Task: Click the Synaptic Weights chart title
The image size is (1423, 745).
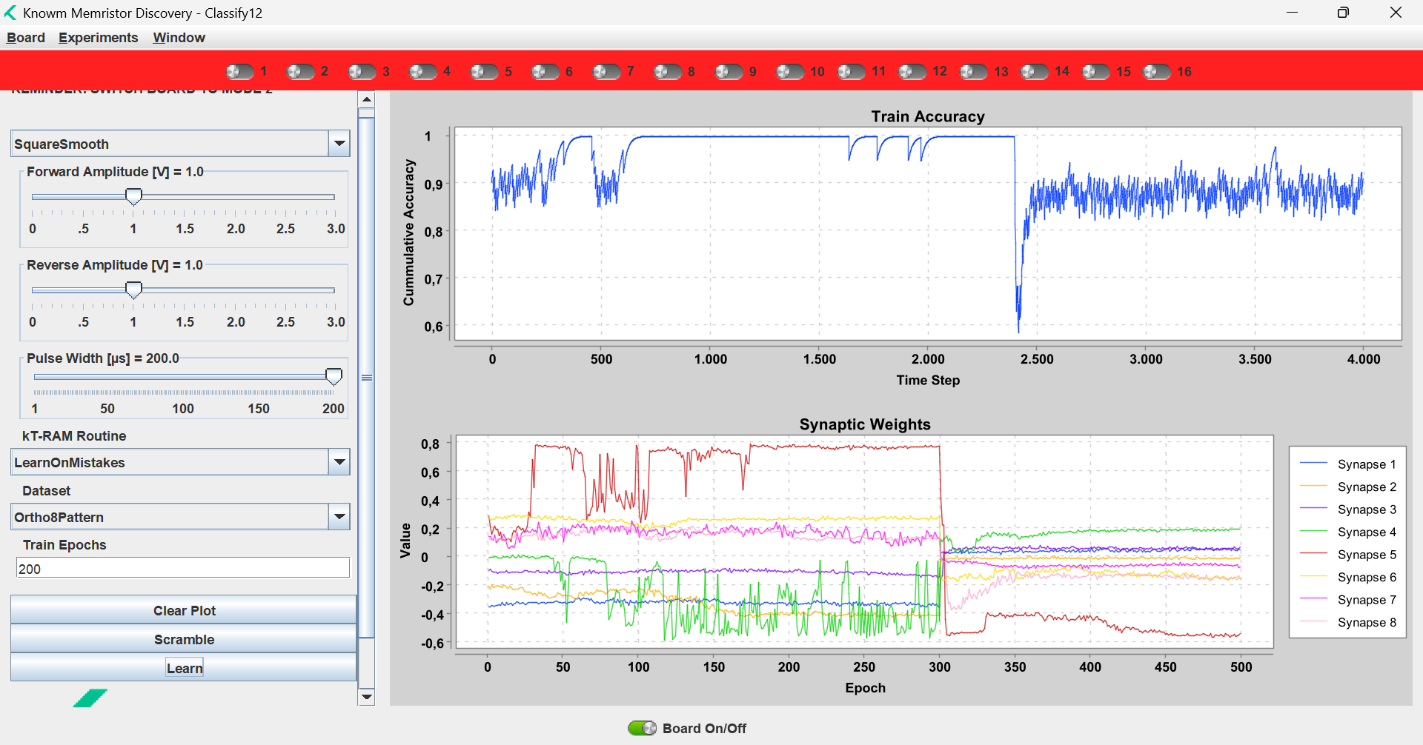Action: 865,424
